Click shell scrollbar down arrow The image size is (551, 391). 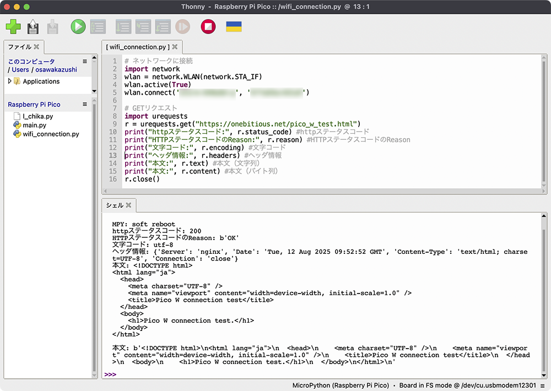544,376
